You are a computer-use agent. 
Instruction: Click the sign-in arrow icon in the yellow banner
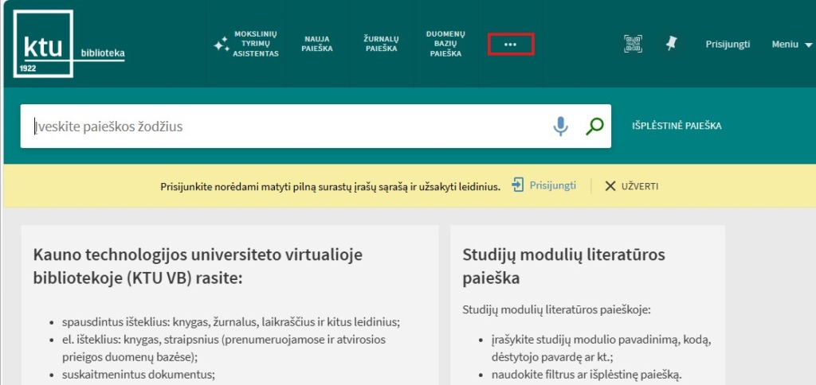tap(518, 185)
